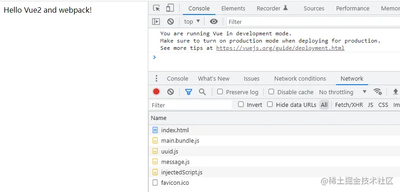Enable the Preserve log checkbox
400x192 pixels.
coord(220,91)
